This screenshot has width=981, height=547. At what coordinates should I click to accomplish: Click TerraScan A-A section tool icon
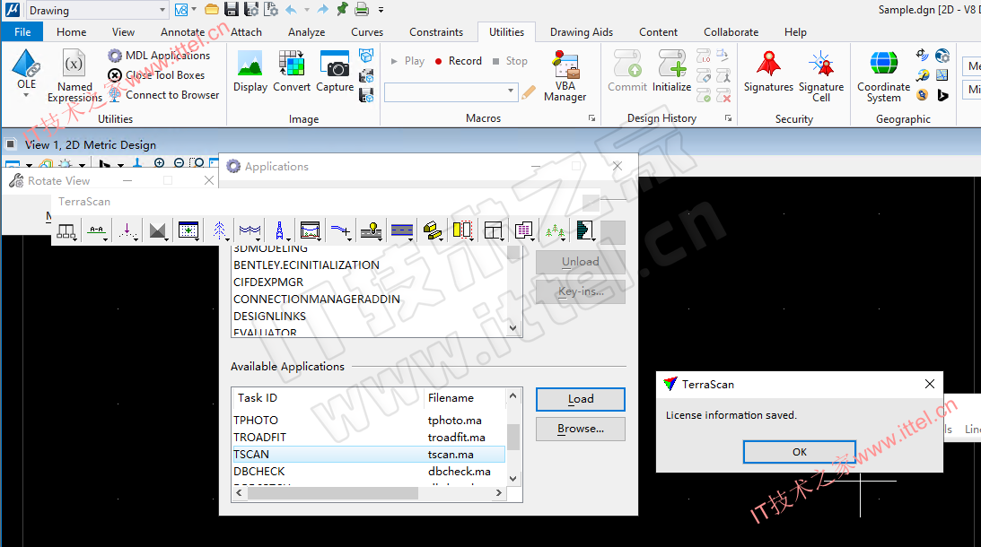tap(97, 230)
